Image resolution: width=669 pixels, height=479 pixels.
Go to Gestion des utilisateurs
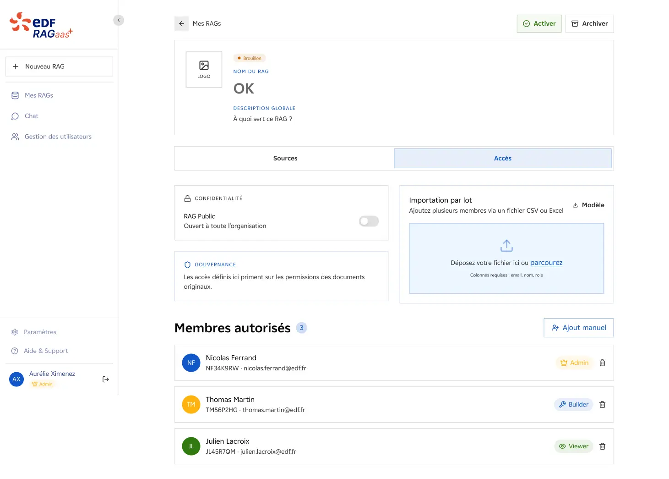click(x=59, y=137)
